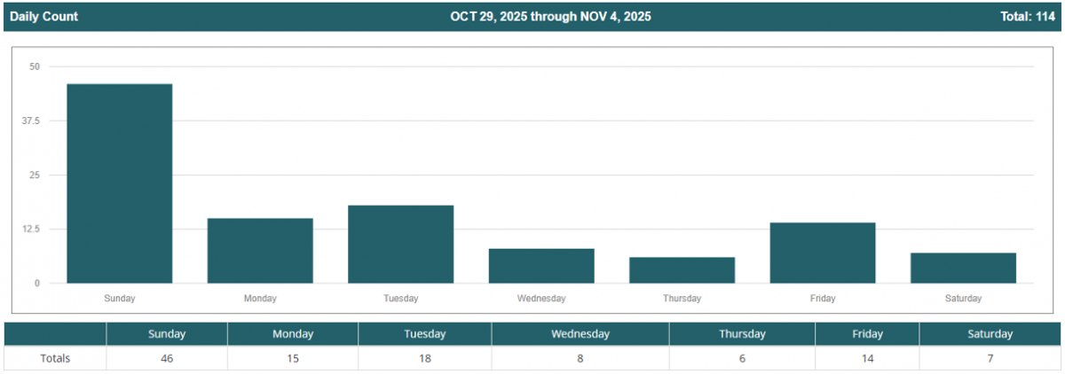The image size is (1065, 374).
Task: Click the Wednesday bar in the chart
Action: tap(541, 266)
